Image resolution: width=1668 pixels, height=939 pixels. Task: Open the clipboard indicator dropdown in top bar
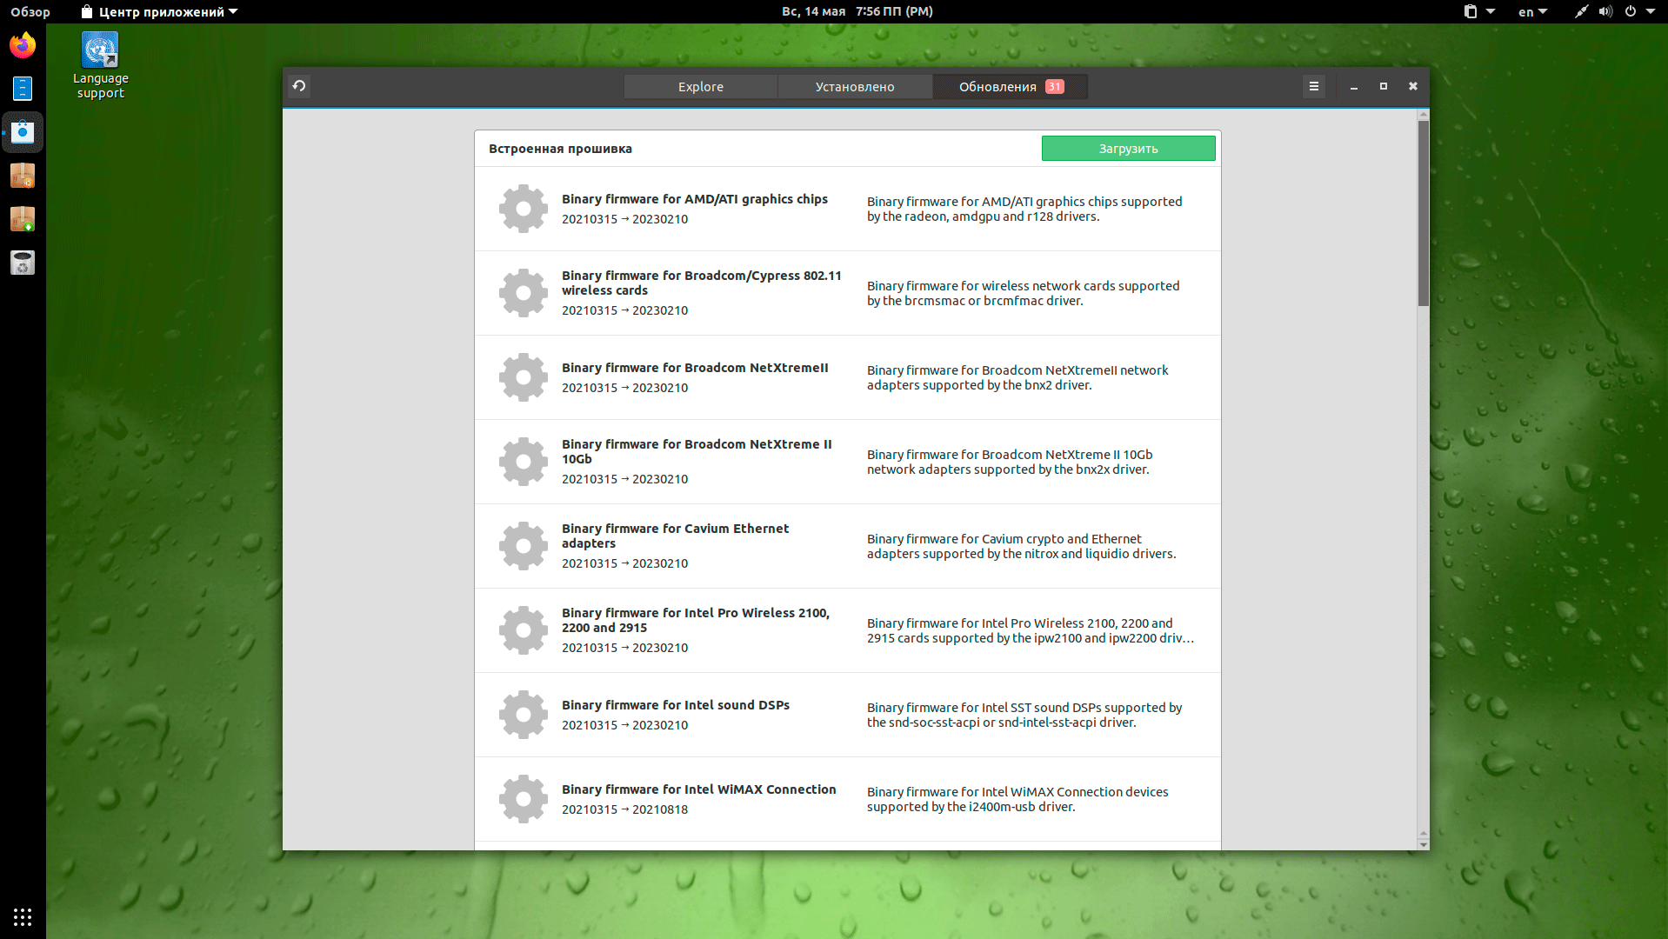tap(1478, 11)
